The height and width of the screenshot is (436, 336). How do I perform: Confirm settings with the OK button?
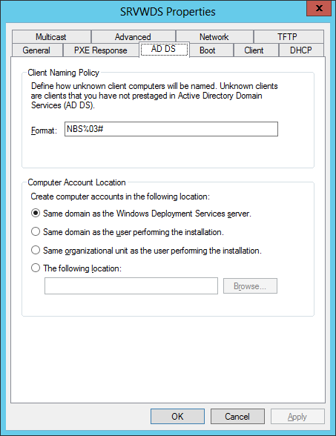[x=177, y=416]
